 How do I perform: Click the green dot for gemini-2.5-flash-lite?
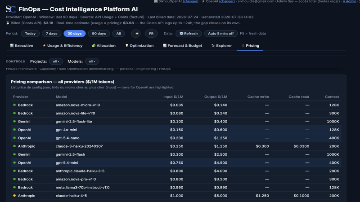click(x=14, y=121)
